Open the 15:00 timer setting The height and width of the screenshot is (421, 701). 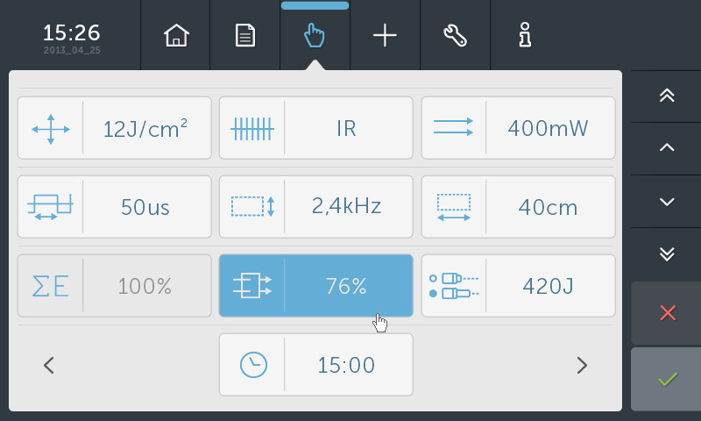[315, 365]
